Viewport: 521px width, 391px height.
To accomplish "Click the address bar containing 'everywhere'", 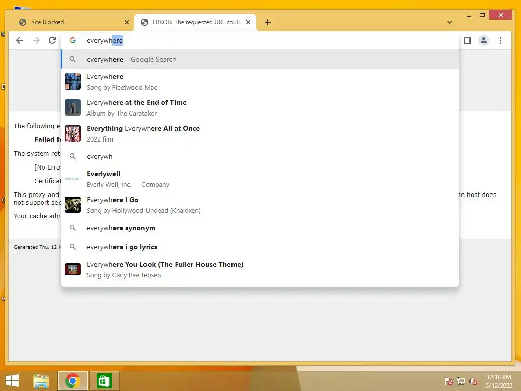I will (260, 40).
